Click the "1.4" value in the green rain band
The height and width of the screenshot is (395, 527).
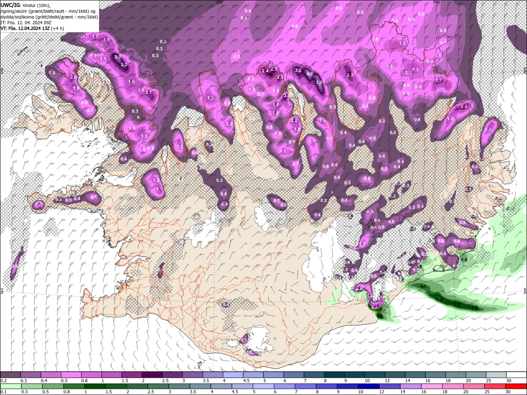click(x=475, y=307)
